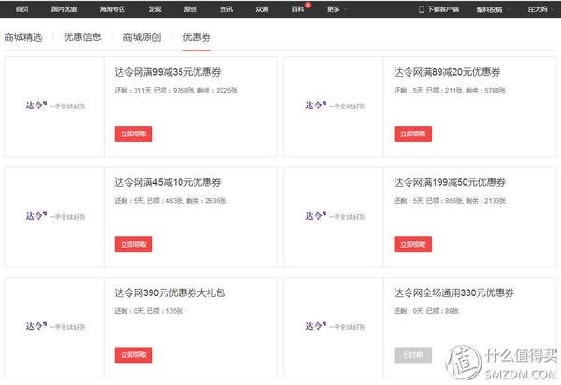Click the 达令 logo on 满45减10 card
This screenshot has width=561, height=385.
point(55,216)
